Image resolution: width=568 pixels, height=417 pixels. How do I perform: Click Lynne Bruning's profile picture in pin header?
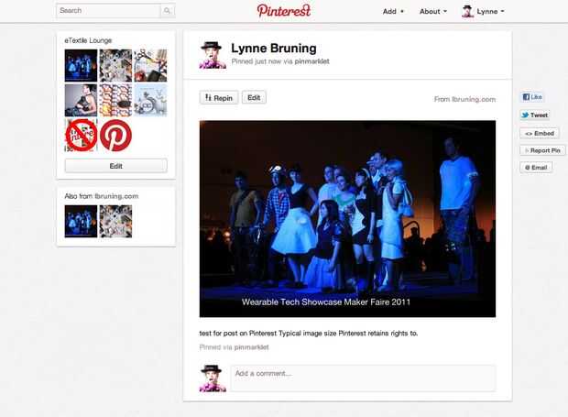(x=213, y=55)
